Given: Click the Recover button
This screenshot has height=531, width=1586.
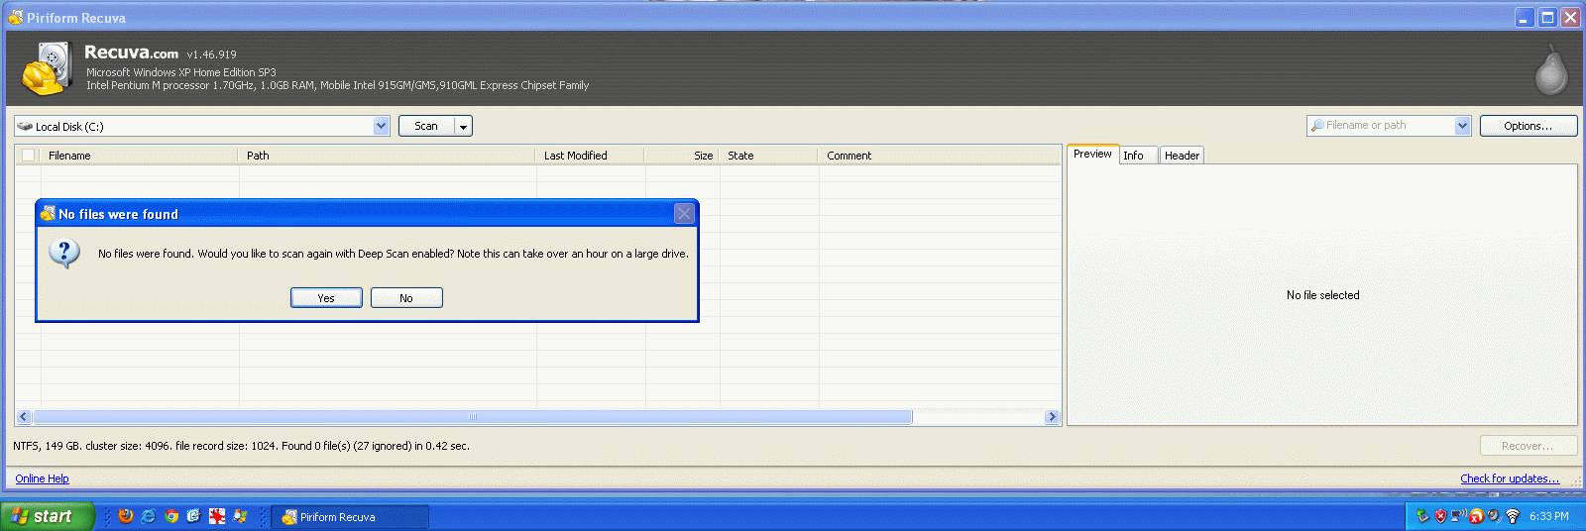Looking at the screenshot, I should tap(1528, 446).
